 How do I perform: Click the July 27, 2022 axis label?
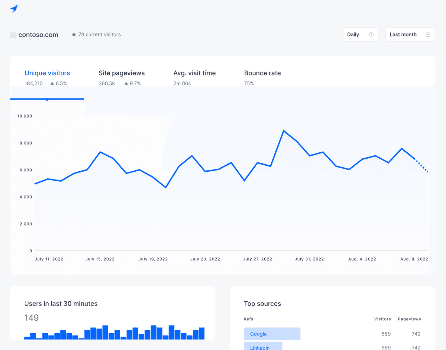point(257,259)
